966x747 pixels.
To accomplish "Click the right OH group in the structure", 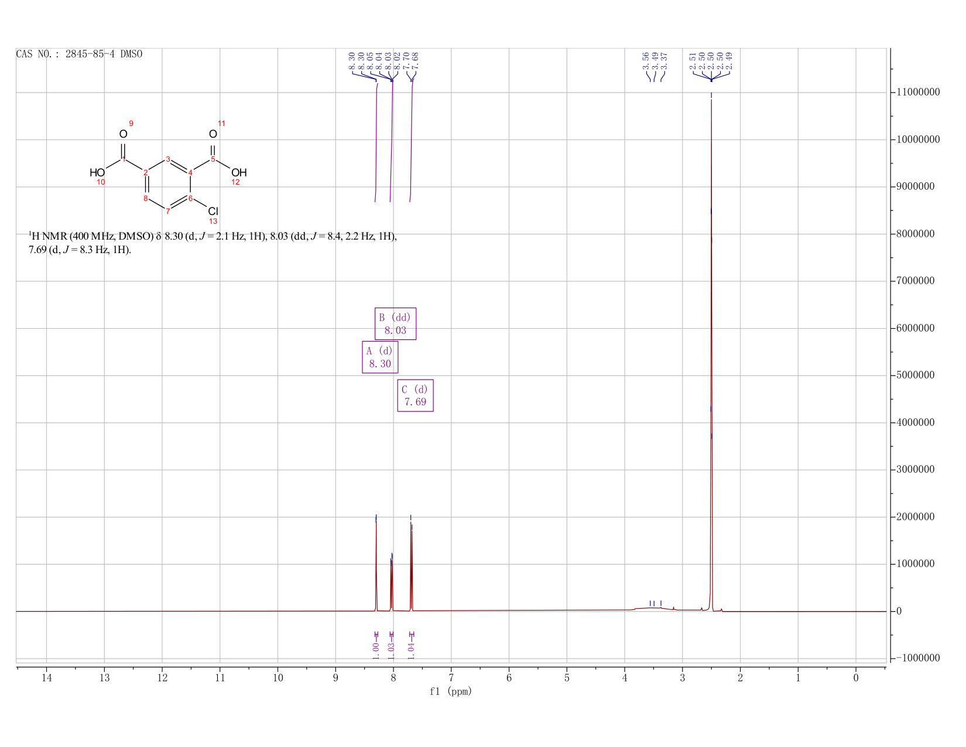I will click(239, 172).
